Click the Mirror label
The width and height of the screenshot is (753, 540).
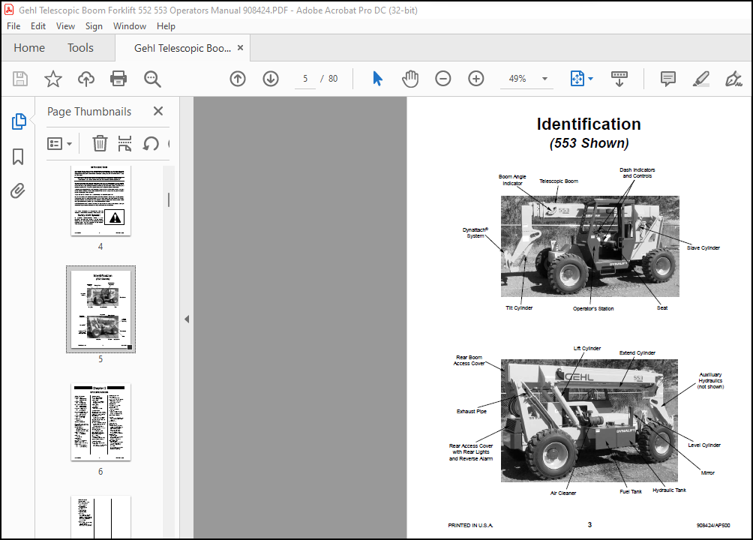[x=708, y=472]
